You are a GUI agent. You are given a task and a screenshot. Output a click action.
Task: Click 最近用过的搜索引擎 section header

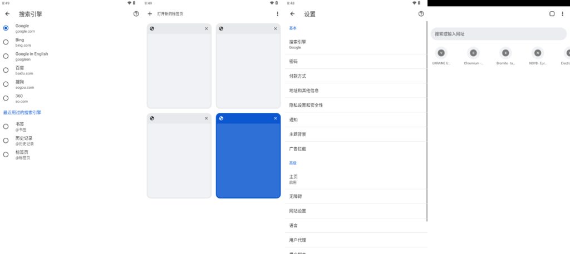point(22,112)
